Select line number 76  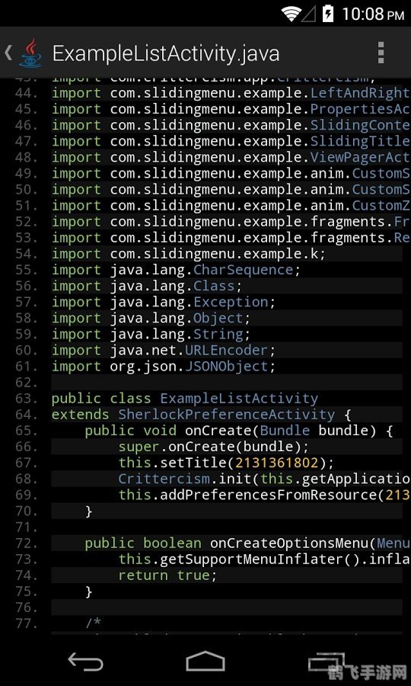pyautogui.click(x=26, y=608)
